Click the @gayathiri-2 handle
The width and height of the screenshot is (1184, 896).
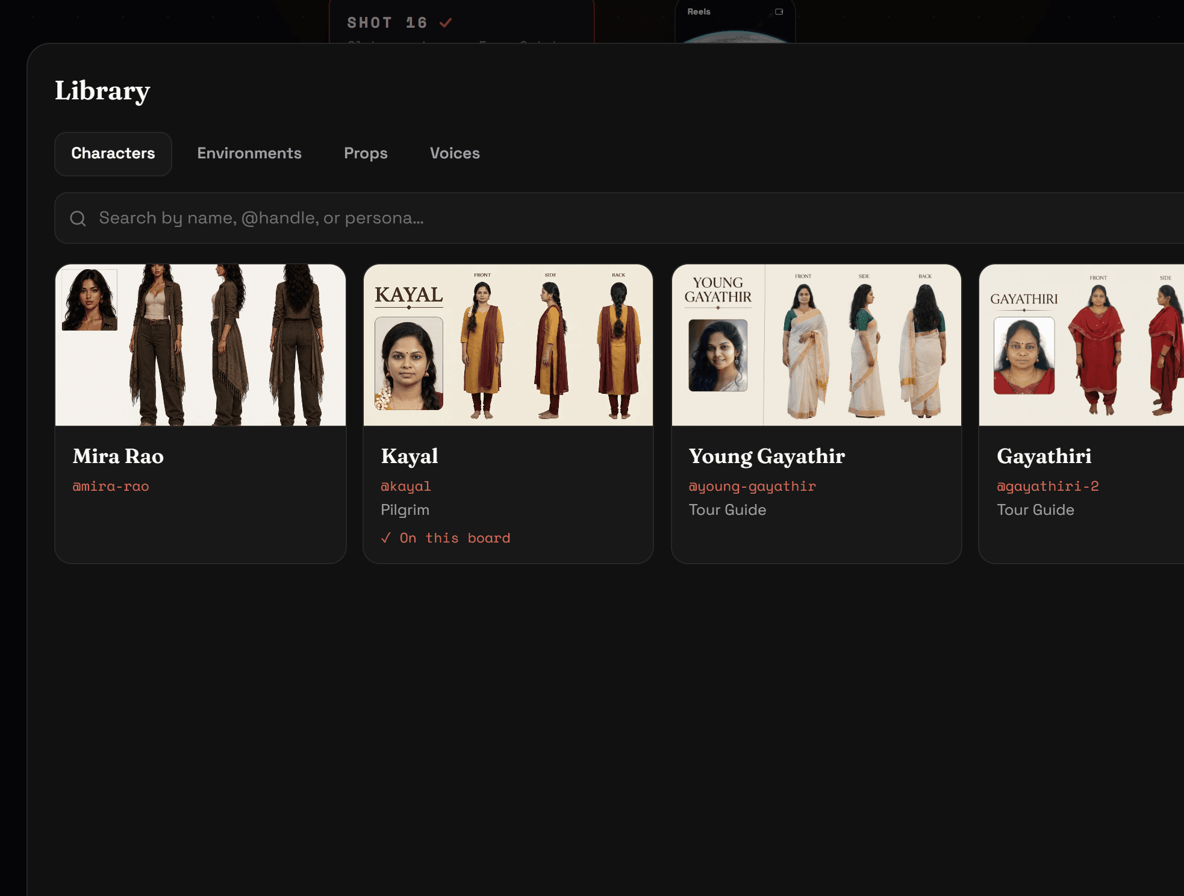1048,486
